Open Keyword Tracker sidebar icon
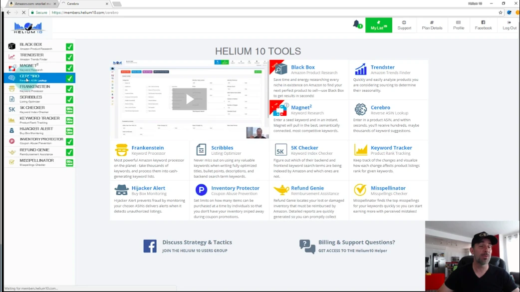 coord(11,120)
